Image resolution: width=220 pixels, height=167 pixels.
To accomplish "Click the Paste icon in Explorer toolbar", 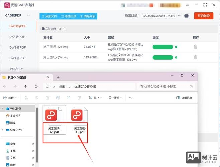I will (47, 98).
